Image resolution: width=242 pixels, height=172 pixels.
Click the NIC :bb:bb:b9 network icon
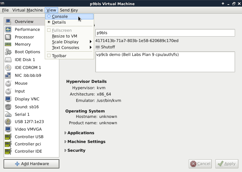[8, 75]
